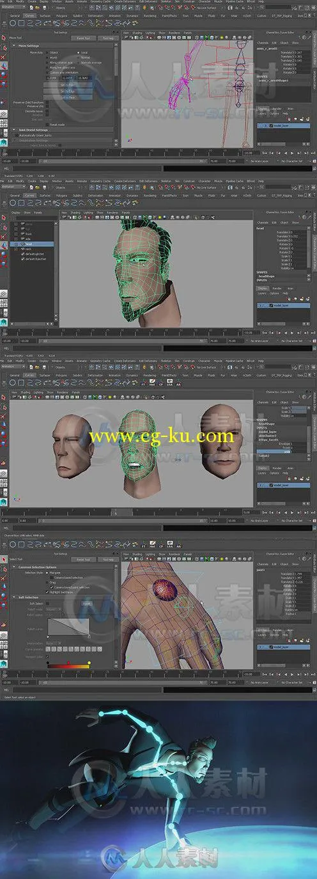317x879 pixels.
Task: Select front camera in Outliner
Action: click(27, 234)
